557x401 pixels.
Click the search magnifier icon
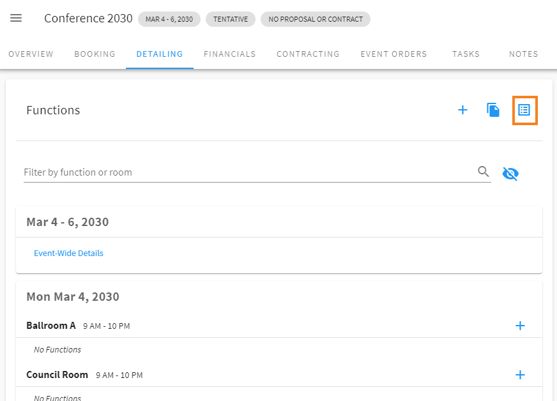[483, 171]
